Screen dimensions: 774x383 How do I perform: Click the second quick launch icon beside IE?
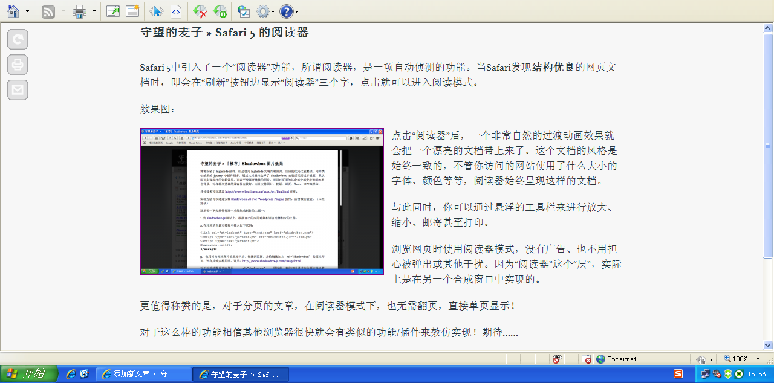point(85,374)
